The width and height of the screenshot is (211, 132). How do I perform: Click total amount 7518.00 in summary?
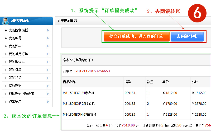tap(128, 125)
